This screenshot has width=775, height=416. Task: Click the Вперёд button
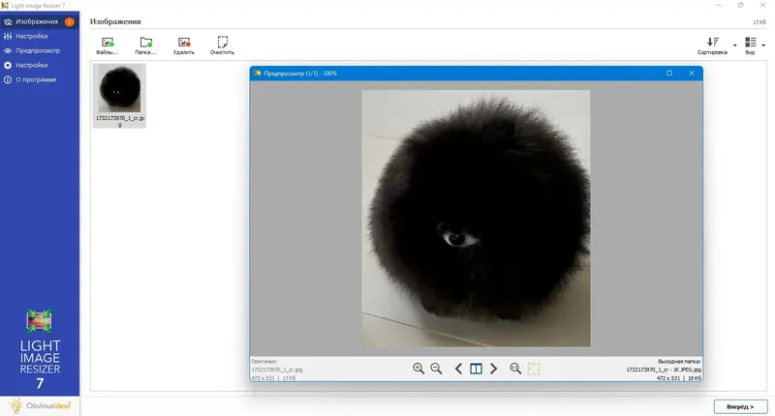(740, 406)
